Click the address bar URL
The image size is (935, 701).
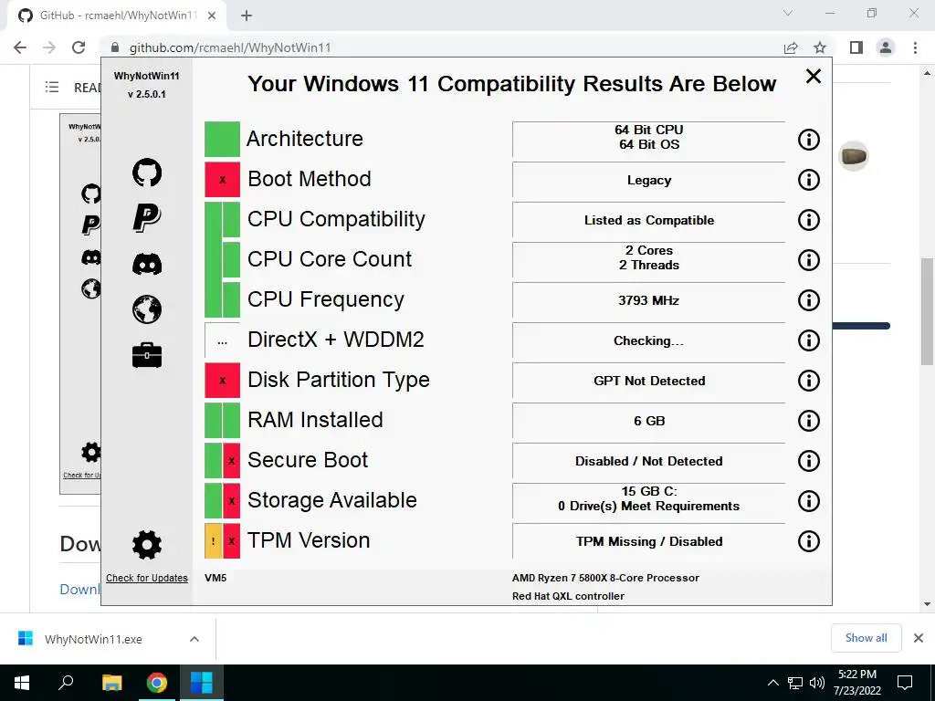[x=229, y=47]
